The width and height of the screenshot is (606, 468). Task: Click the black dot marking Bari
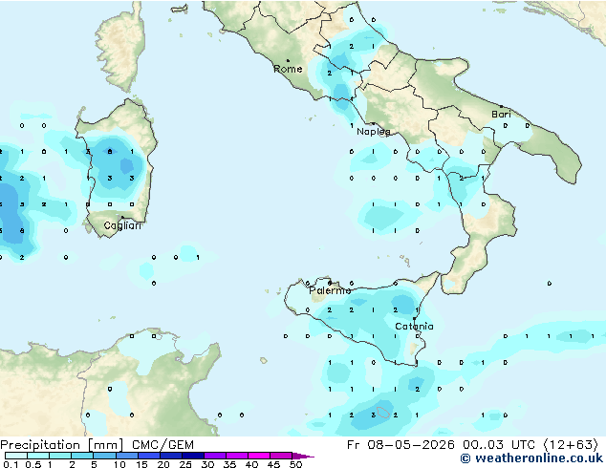point(501,106)
